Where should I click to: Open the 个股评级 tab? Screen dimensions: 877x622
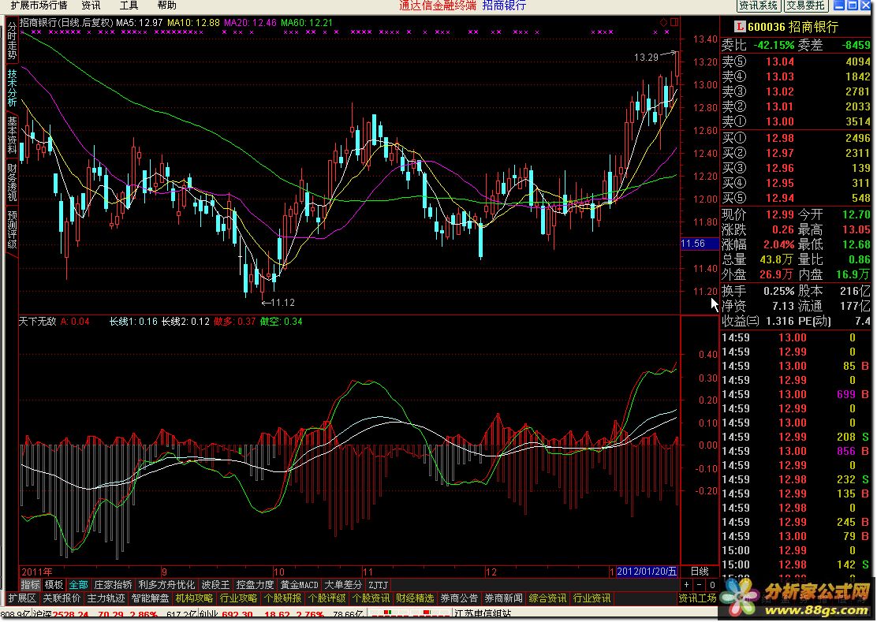point(327,598)
